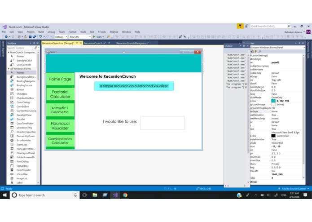Click the Save icon in the toolbar
The height and width of the screenshot is (222, 312).
[30, 37]
